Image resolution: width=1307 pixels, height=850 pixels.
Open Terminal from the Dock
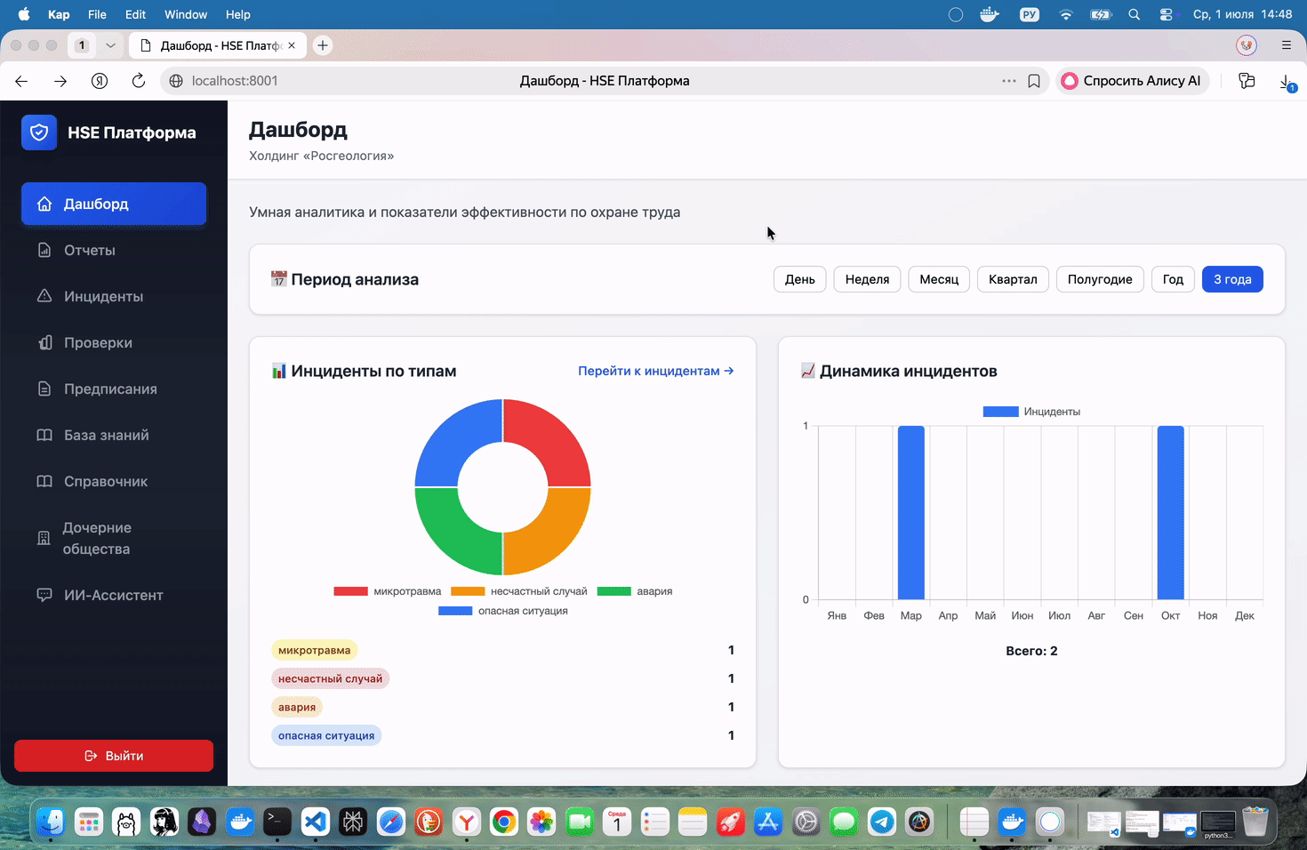[x=277, y=822]
